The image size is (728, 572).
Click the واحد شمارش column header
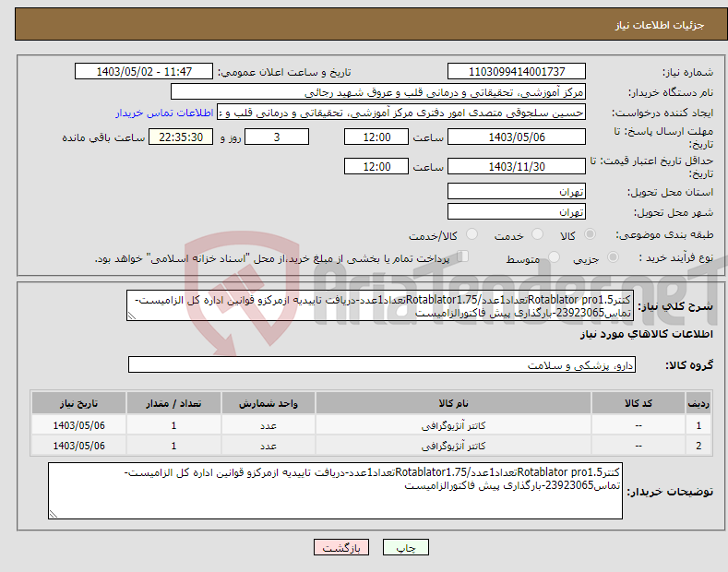click(269, 403)
